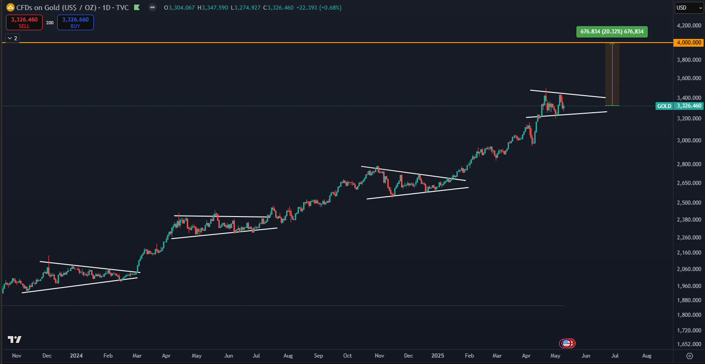Click the 2024 label on time axis
Viewport: 705px width, 364px height.
[x=76, y=356]
